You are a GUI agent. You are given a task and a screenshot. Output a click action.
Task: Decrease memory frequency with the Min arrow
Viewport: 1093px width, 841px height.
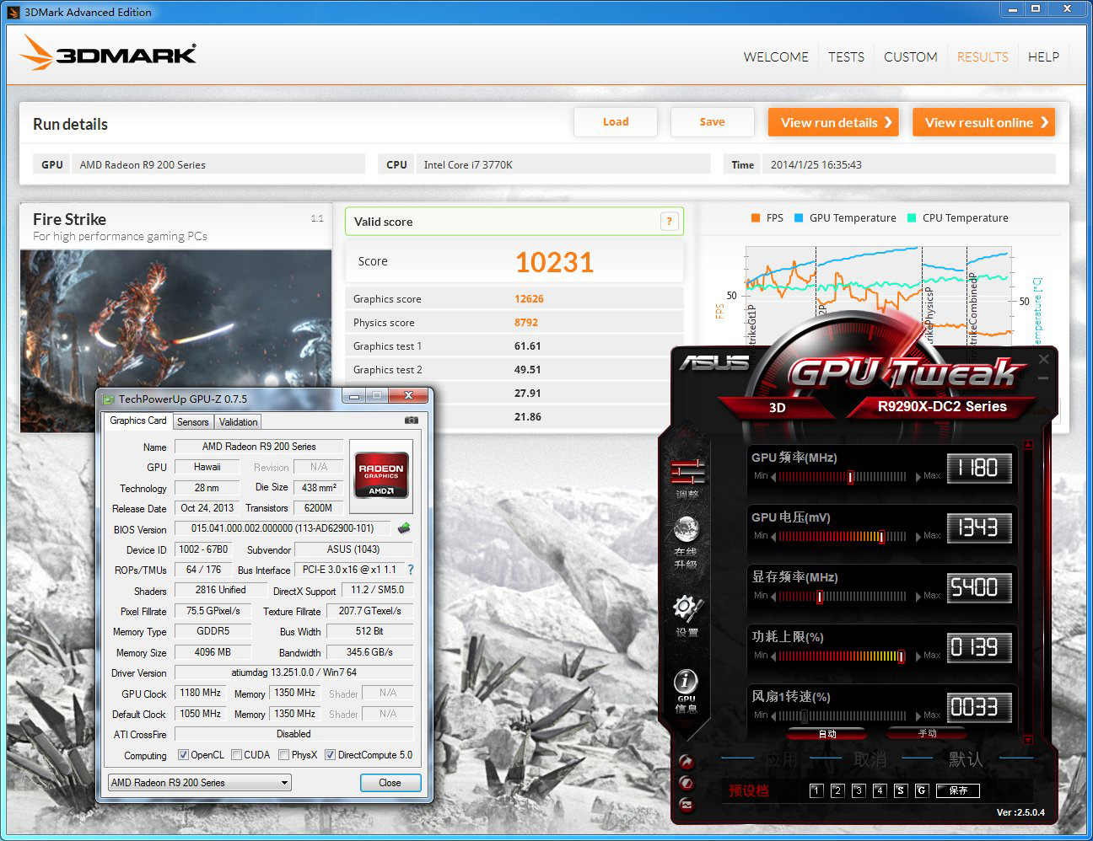774,596
